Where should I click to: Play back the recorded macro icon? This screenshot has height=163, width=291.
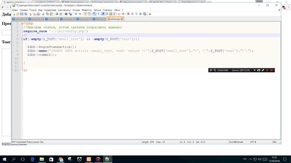tap(136, 14)
